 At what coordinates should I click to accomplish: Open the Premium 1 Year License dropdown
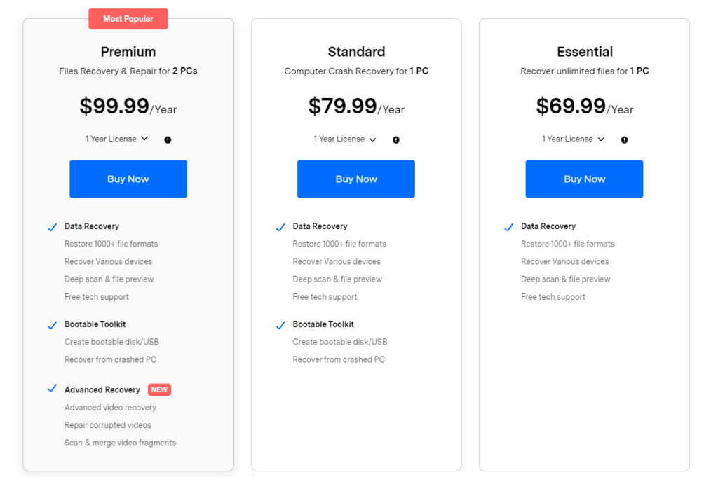(x=116, y=139)
